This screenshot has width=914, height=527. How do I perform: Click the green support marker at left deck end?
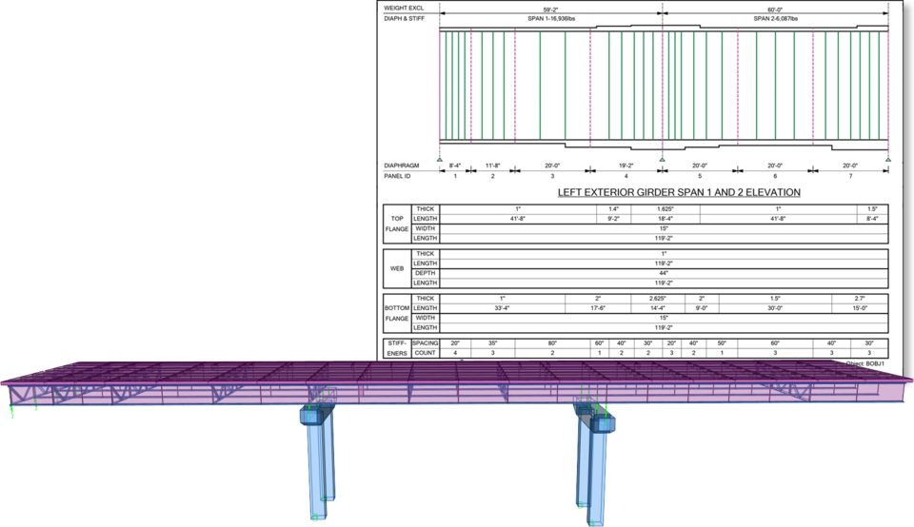point(11,409)
